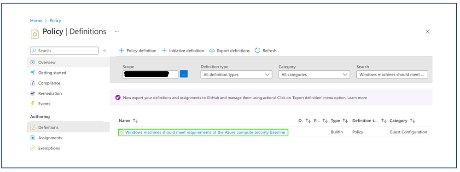The image size is (460, 172).
Task: Click the Scope input field
Action: pos(151,75)
